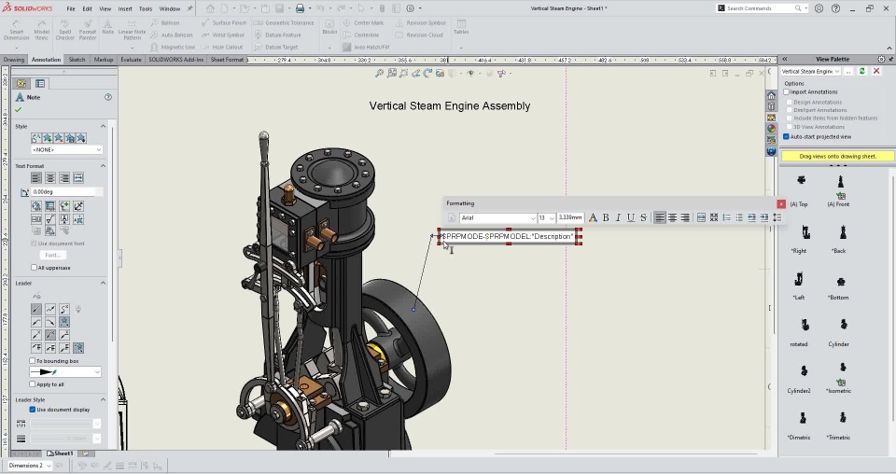Click the Sheet1 tab at the bottom
This screenshot has height=474, width=896.
[x=63, y=453]
